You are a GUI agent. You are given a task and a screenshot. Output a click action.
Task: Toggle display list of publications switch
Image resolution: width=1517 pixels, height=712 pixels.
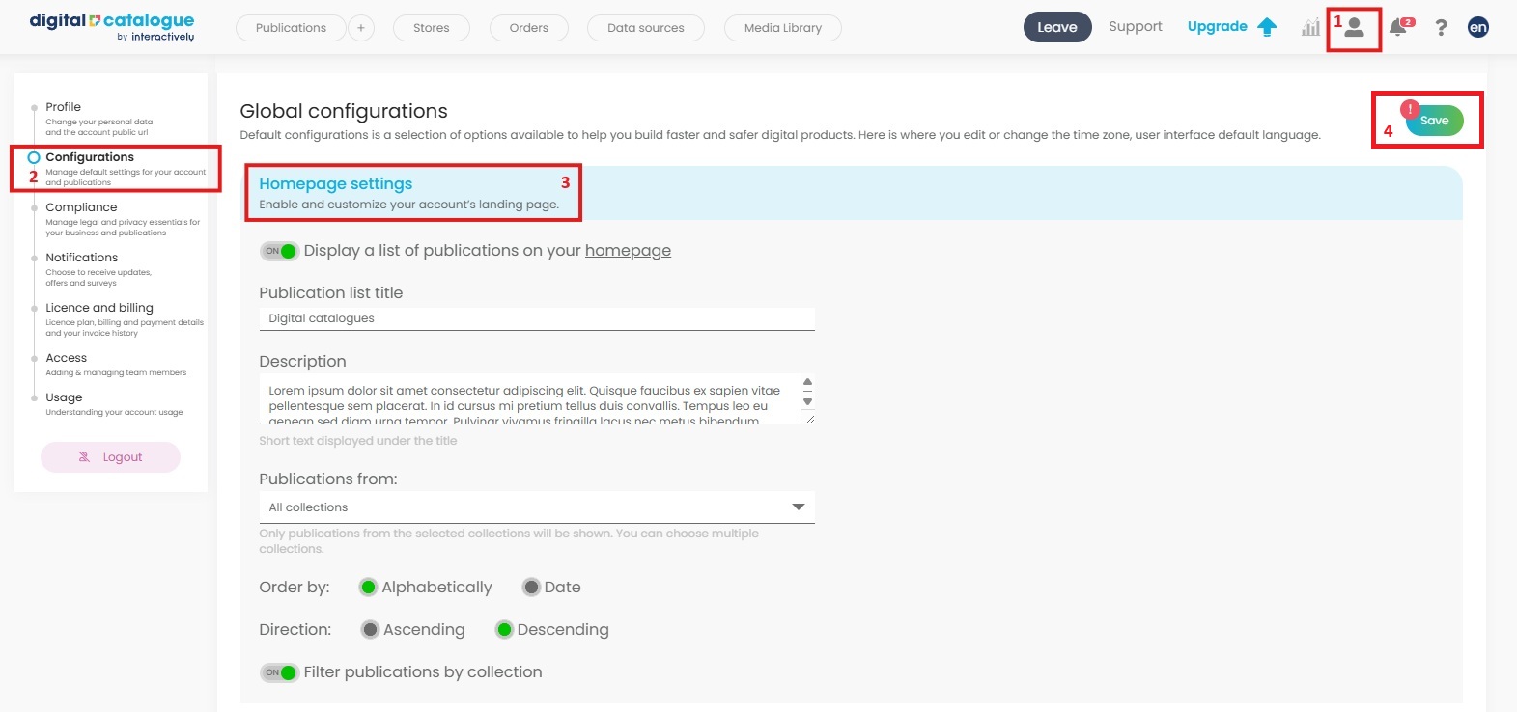coord(279,251)
